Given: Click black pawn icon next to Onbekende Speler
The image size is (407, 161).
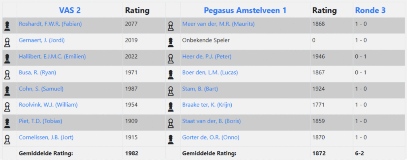Looking at the screenshot, I should tap(170, 42).
